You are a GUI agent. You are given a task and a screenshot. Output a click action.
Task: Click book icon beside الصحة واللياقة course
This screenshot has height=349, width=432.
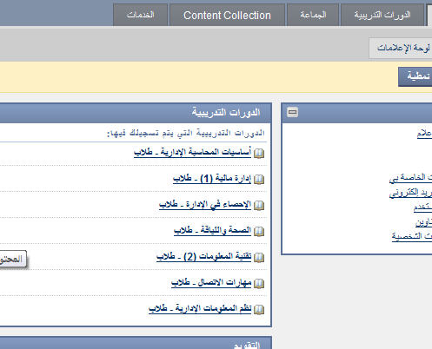pyautogui.click(x=259, y=231)
